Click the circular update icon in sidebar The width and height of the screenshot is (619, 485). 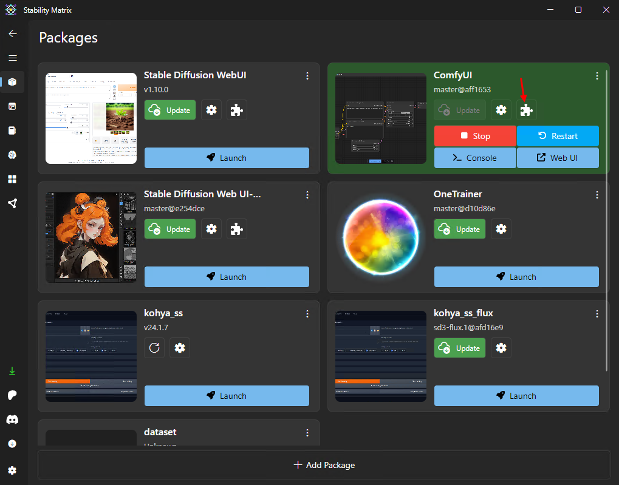click(x=12, y=444)
